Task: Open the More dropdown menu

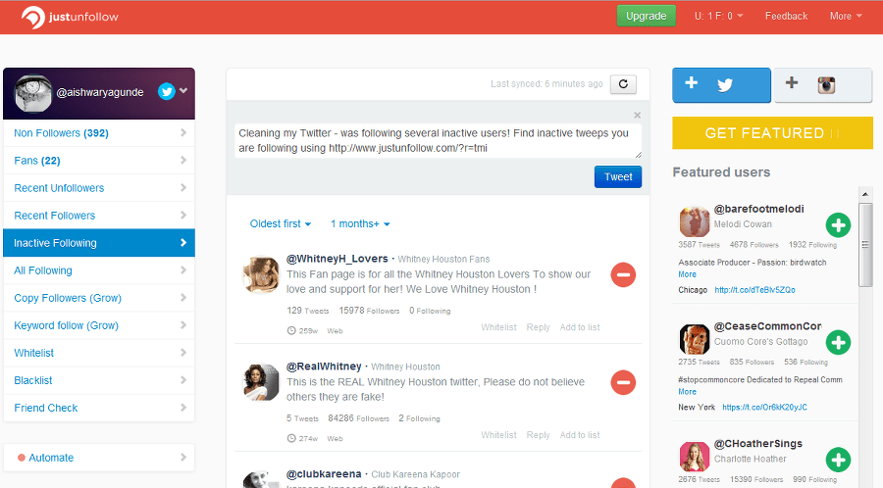Action: [846, 17]
